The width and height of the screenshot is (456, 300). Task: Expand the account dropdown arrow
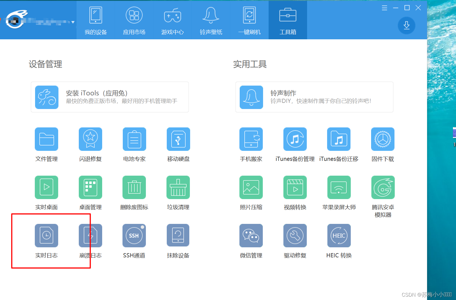(x=73, y=22)
